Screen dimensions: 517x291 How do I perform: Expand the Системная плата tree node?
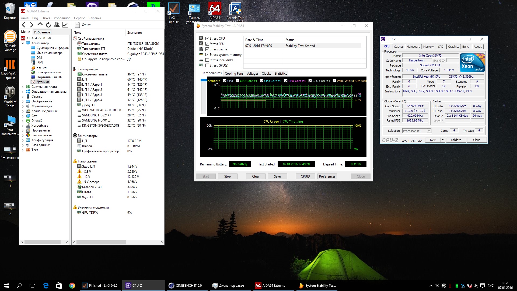click(x=23, y=87)
